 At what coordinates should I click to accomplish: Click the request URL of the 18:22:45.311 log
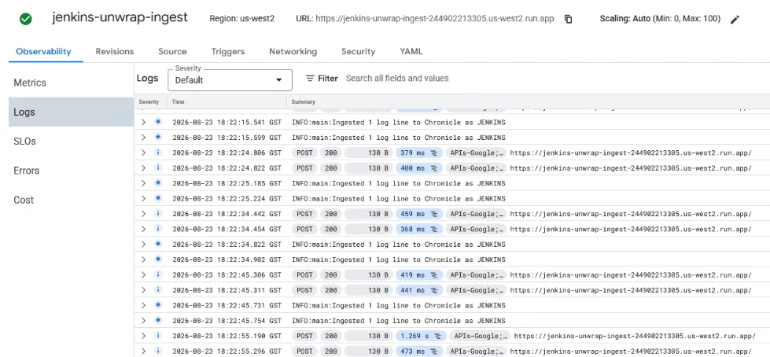tap(631, 290)
